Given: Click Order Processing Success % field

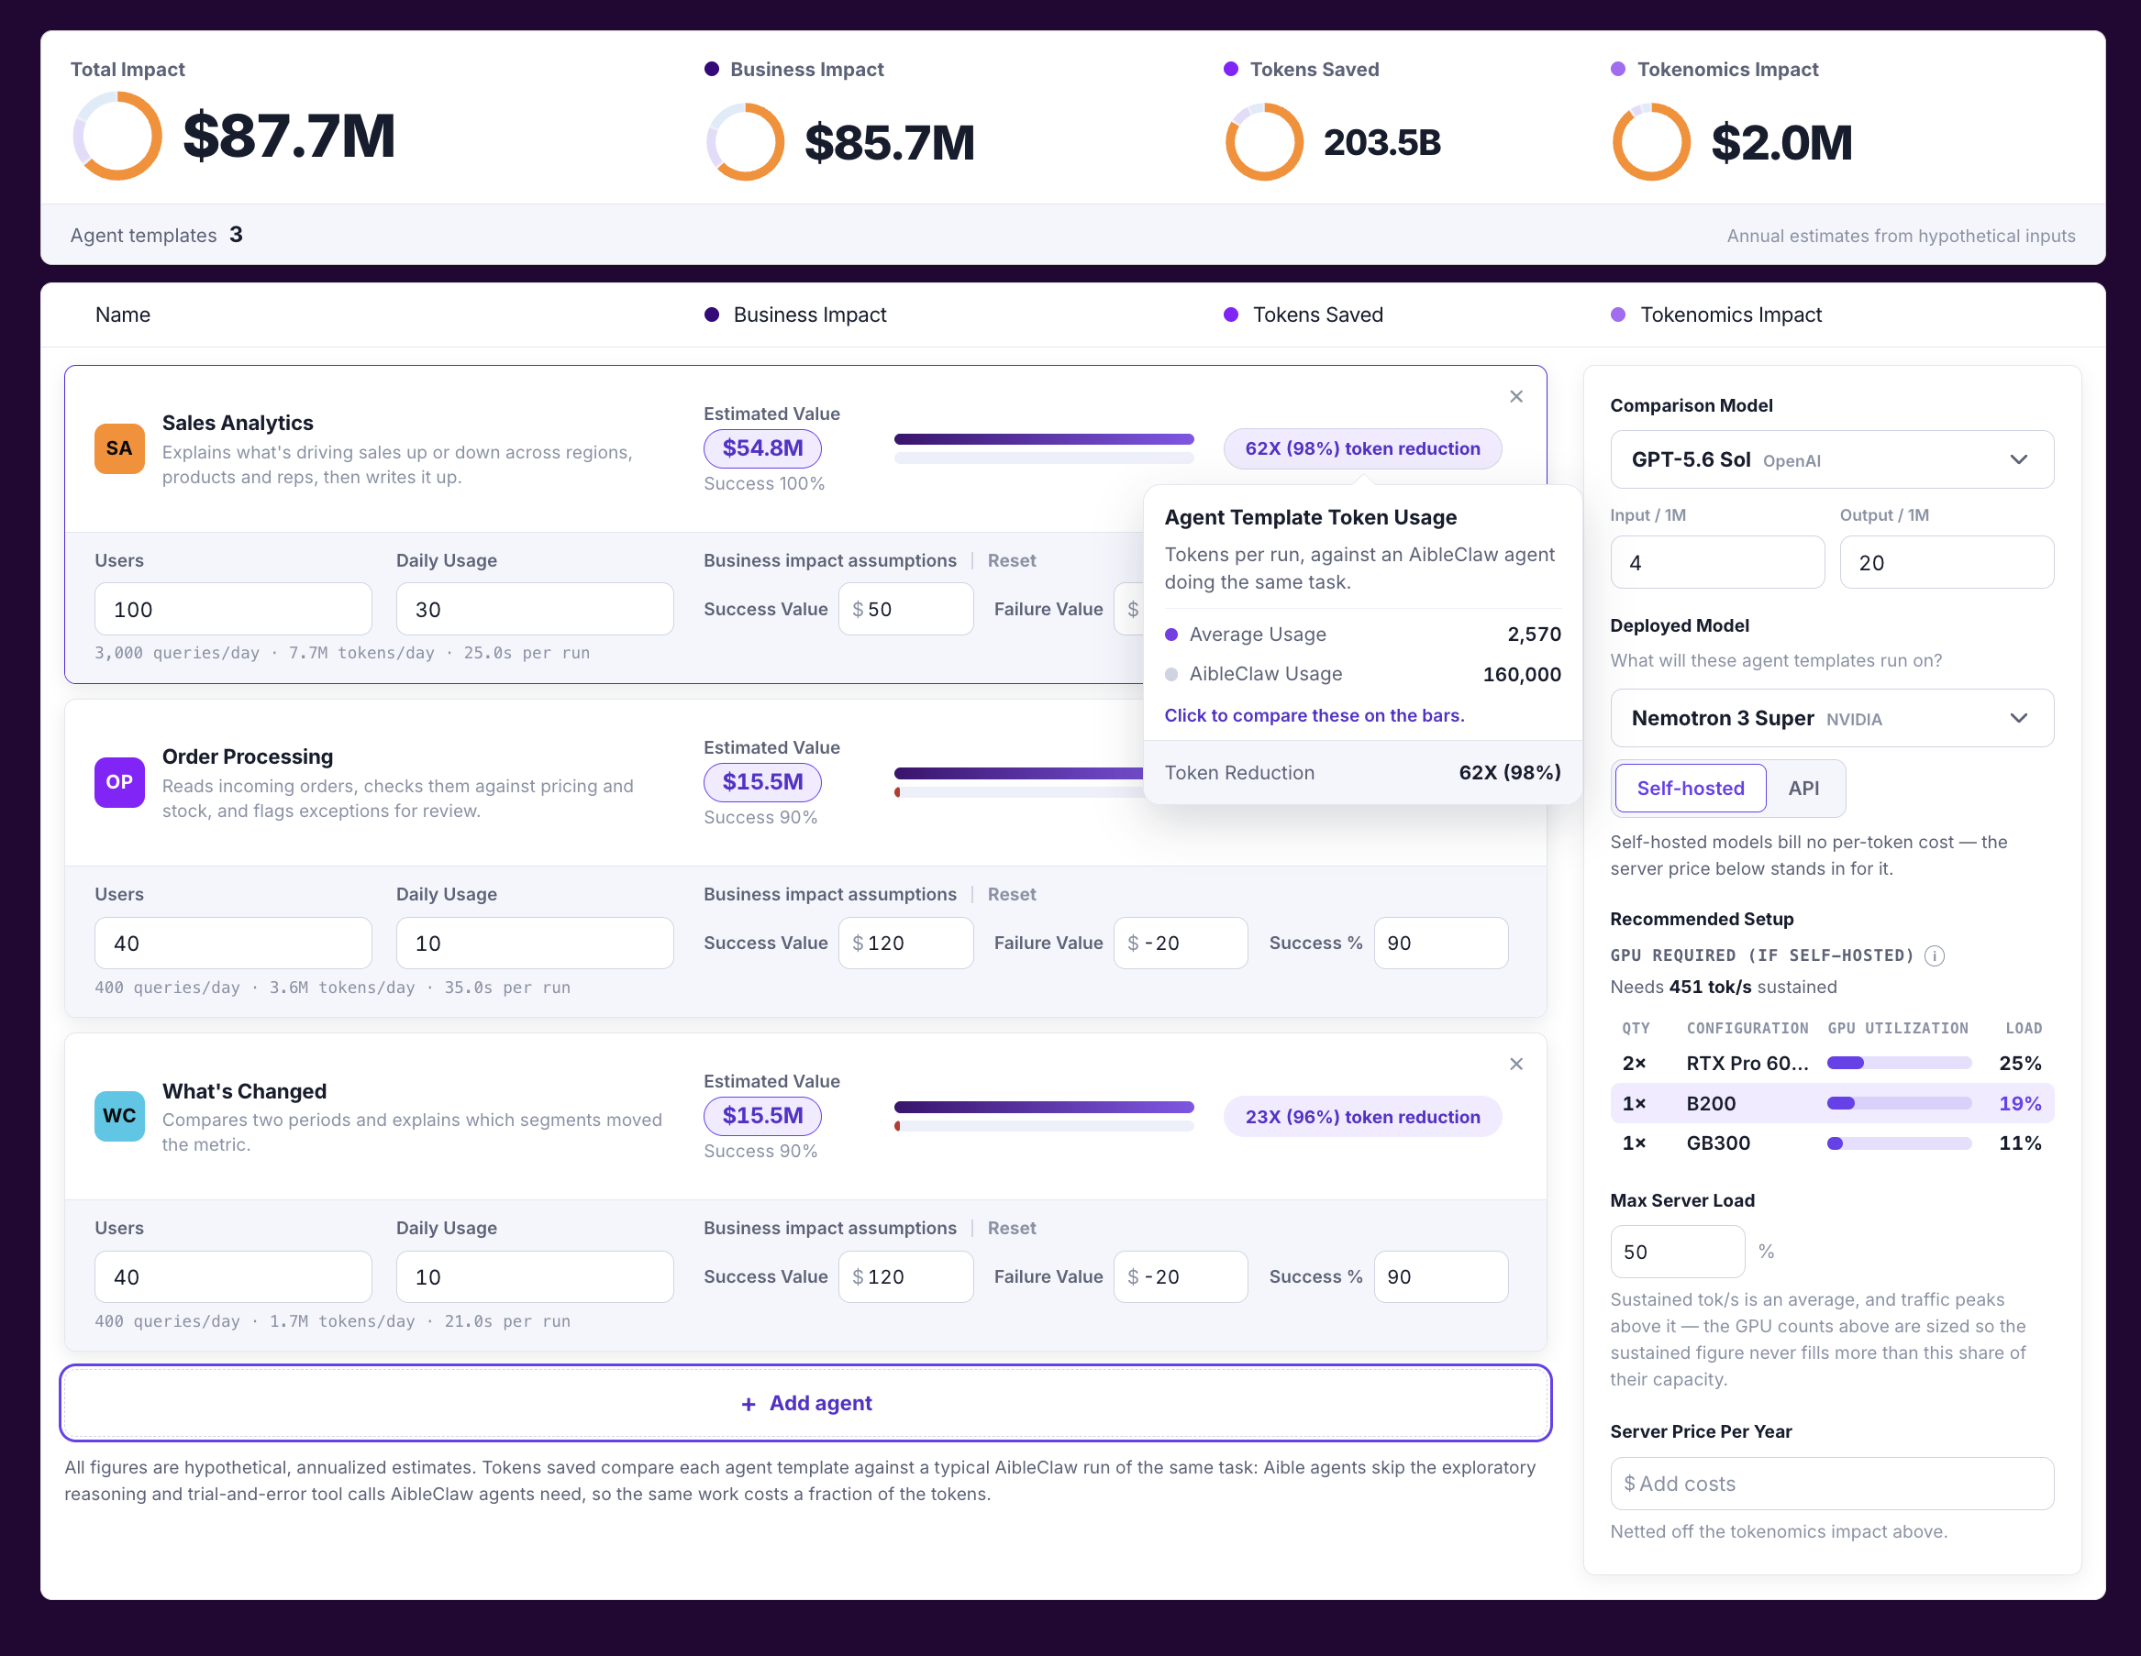Looking at the screenshot, I should pos(1440,944).
